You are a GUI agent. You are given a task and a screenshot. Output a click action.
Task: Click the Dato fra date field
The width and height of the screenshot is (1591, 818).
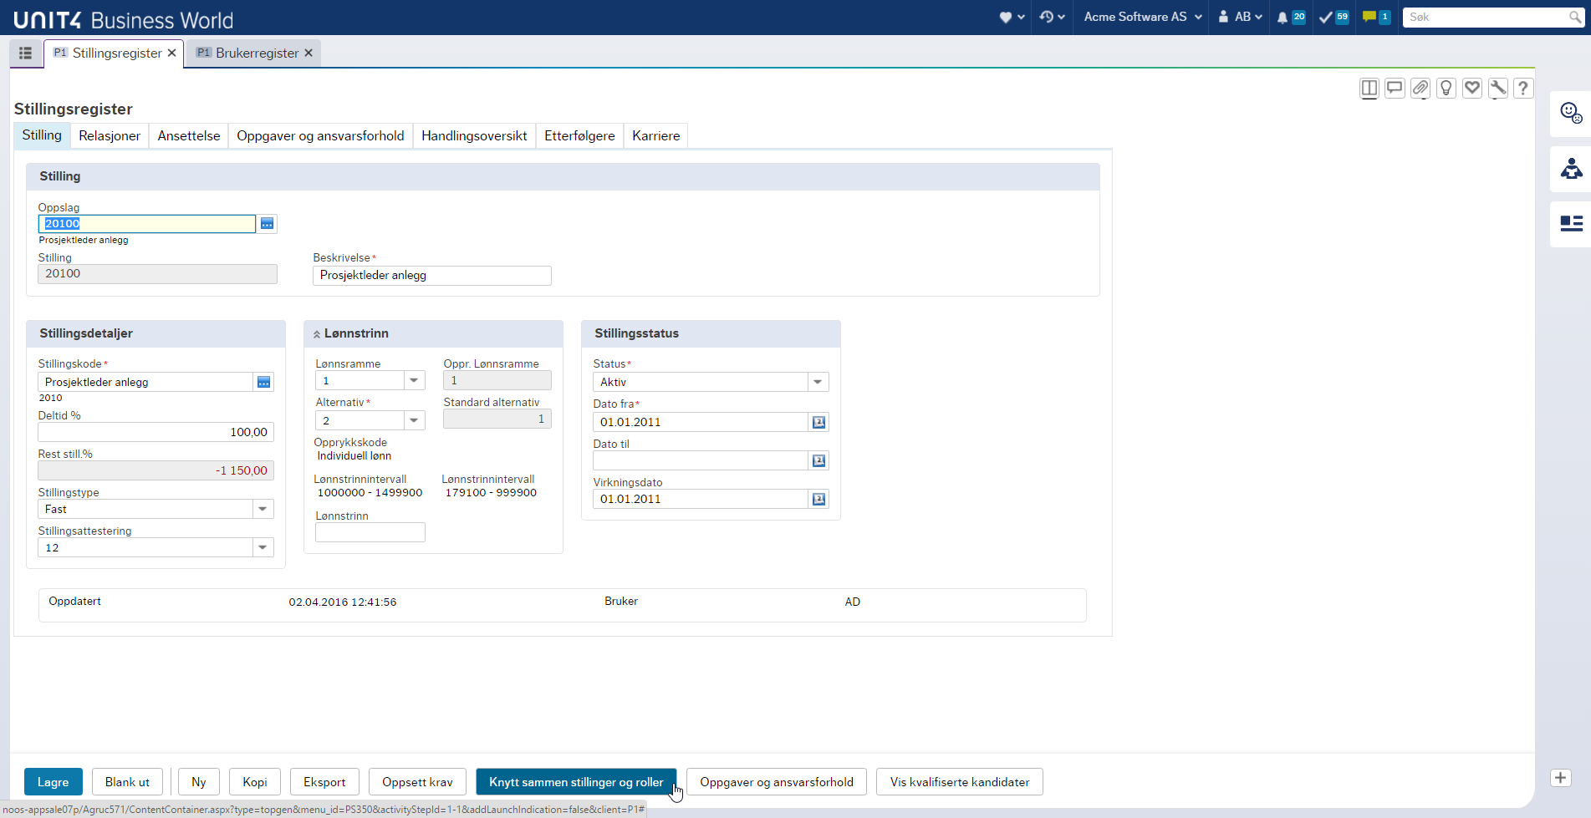701,422
